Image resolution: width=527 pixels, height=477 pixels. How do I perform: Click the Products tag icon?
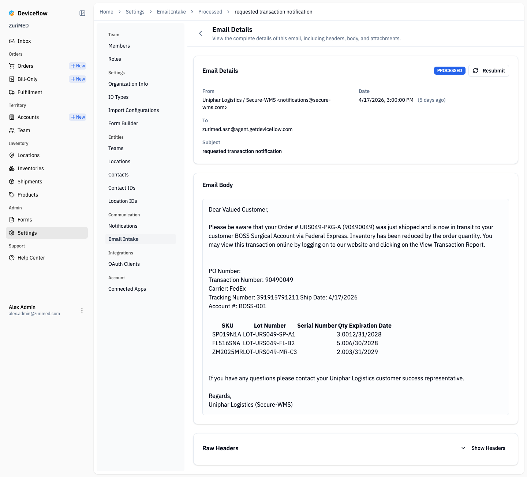coord(12,195)
